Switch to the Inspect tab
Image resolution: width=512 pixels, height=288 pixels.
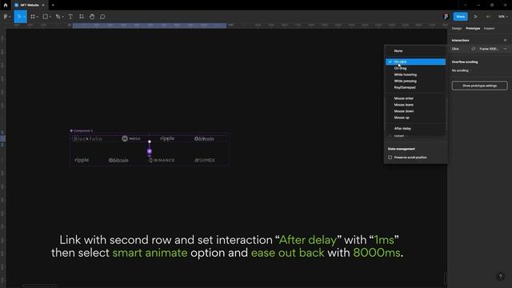point(489,29)
